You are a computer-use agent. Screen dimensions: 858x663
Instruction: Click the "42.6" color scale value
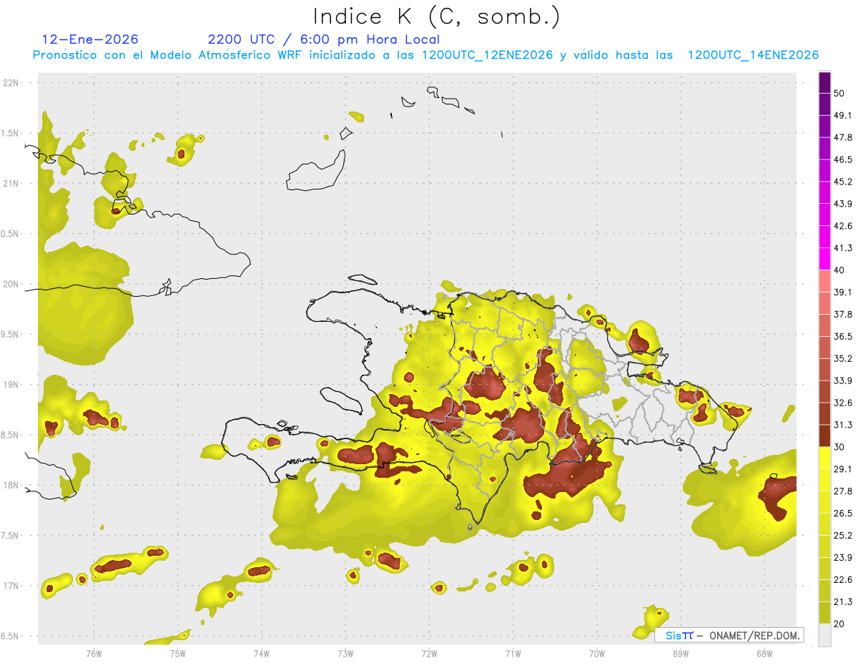pyautogui.click(x=843, y=226)
